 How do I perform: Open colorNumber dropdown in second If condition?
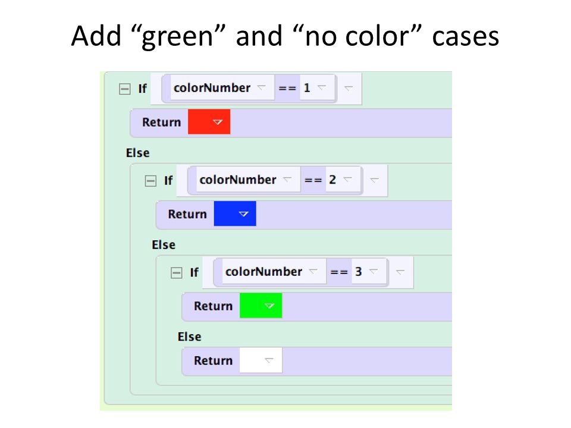coord(287,180)
